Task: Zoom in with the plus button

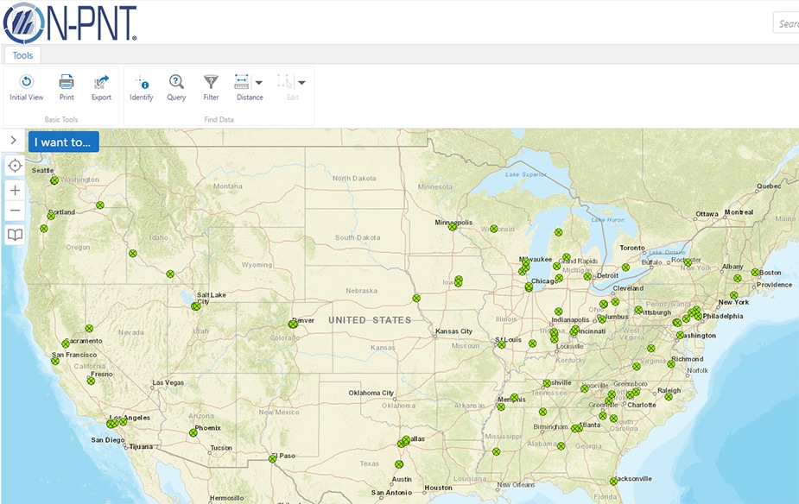Action: click(15, 190)
